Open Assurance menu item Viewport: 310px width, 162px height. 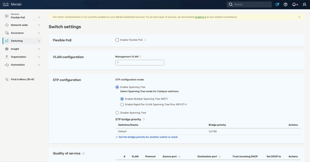coord(22,33)
